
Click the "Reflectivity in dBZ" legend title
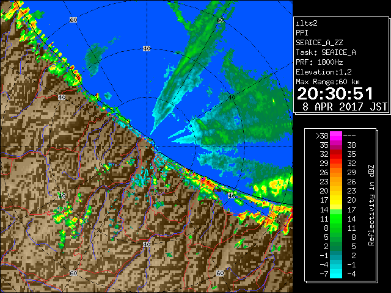point(371,205)
